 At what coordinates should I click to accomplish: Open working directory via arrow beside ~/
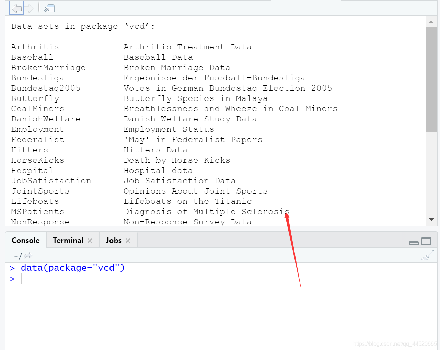[x=28, y=255]
